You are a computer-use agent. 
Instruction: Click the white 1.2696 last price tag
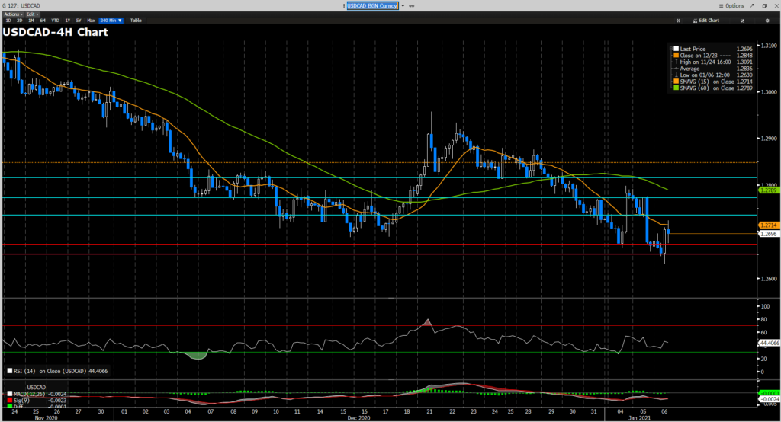769,233
